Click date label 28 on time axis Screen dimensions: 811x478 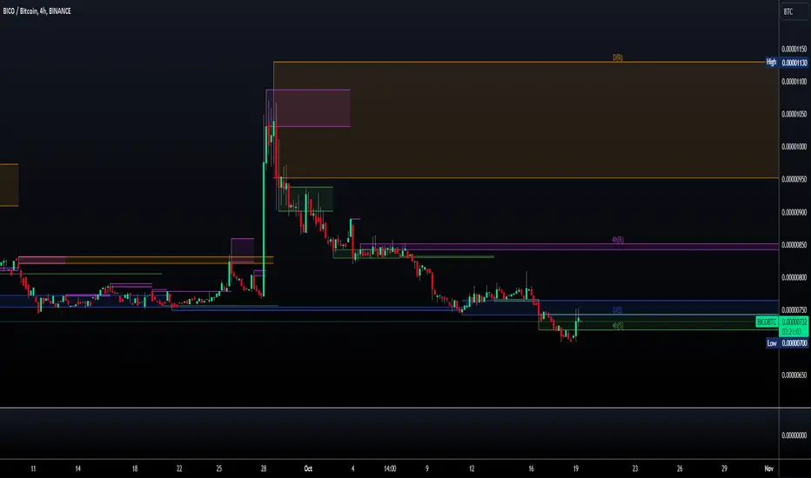click(x=264, y=468)
